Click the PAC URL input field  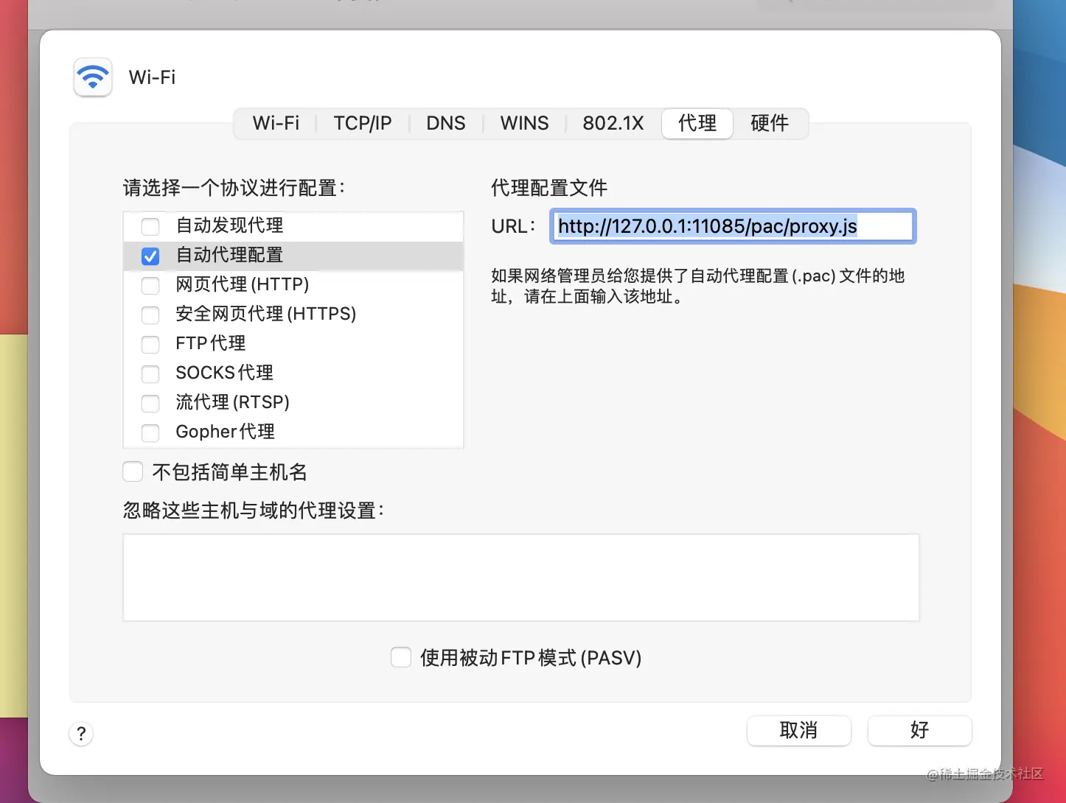(x=733, y=226)
